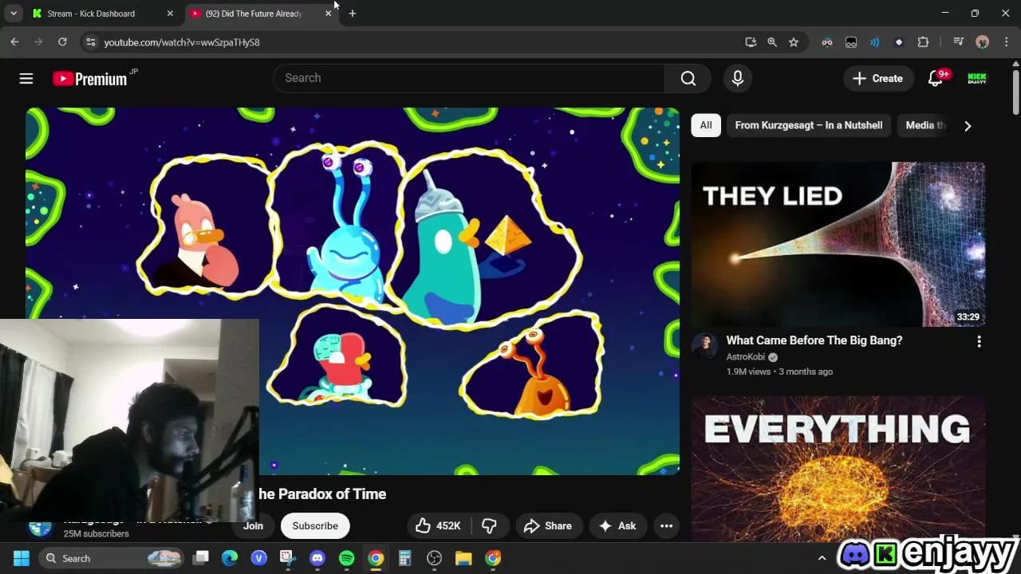
Task: Open options for What Came Before video
Action: point(979,341)
